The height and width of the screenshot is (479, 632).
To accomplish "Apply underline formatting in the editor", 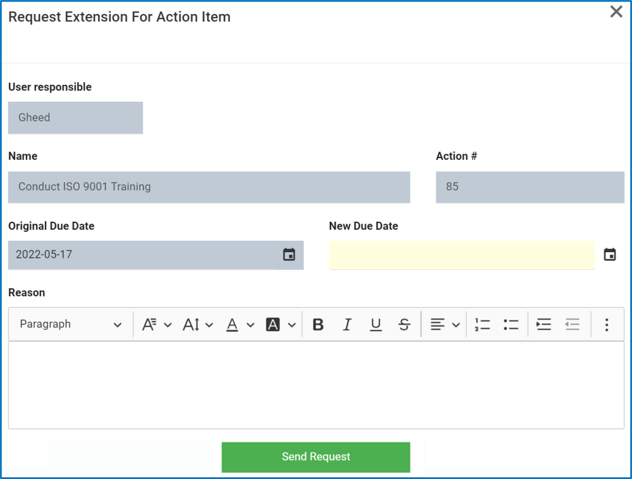I will pyautogui.click(x=375, y=324).
